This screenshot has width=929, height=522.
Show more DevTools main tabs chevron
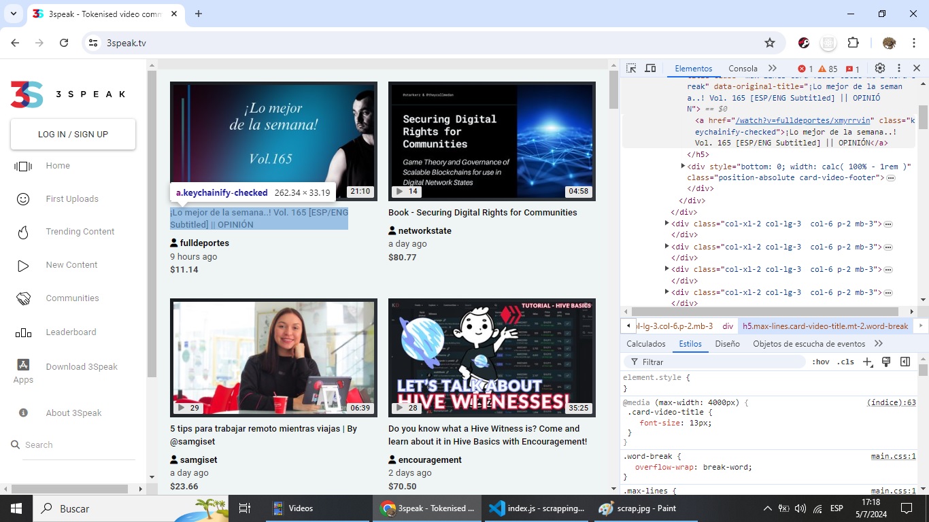pyautogui.click(x=773, y=69)
